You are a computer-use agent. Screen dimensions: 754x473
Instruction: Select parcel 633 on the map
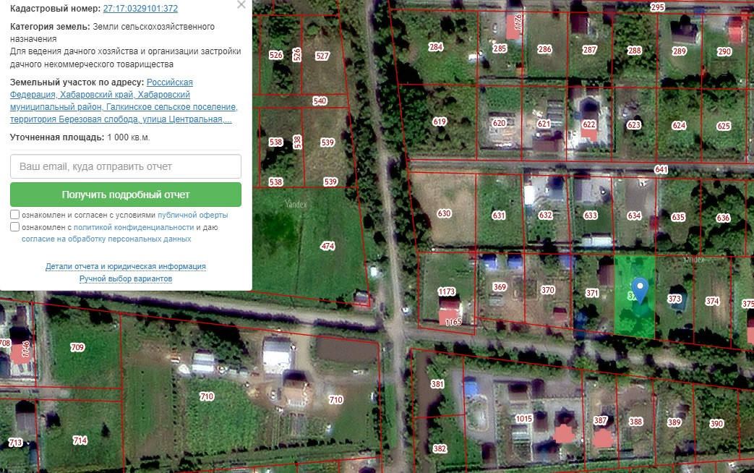coord(591,215)
